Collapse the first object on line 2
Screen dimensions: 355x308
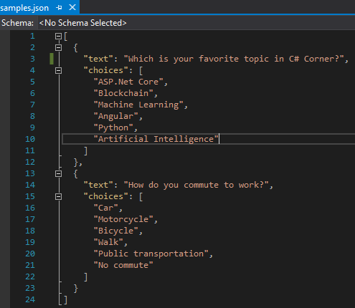(58, 48)
